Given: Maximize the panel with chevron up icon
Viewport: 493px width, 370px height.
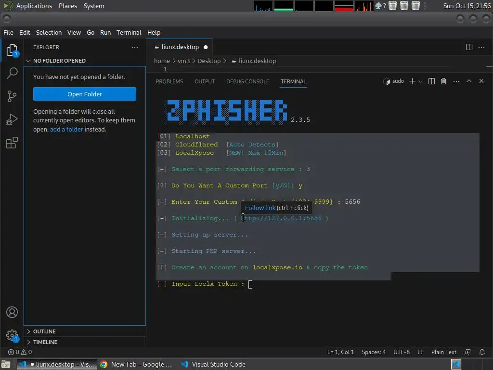Looking at the screenshot, I should (x=469, y=81).
